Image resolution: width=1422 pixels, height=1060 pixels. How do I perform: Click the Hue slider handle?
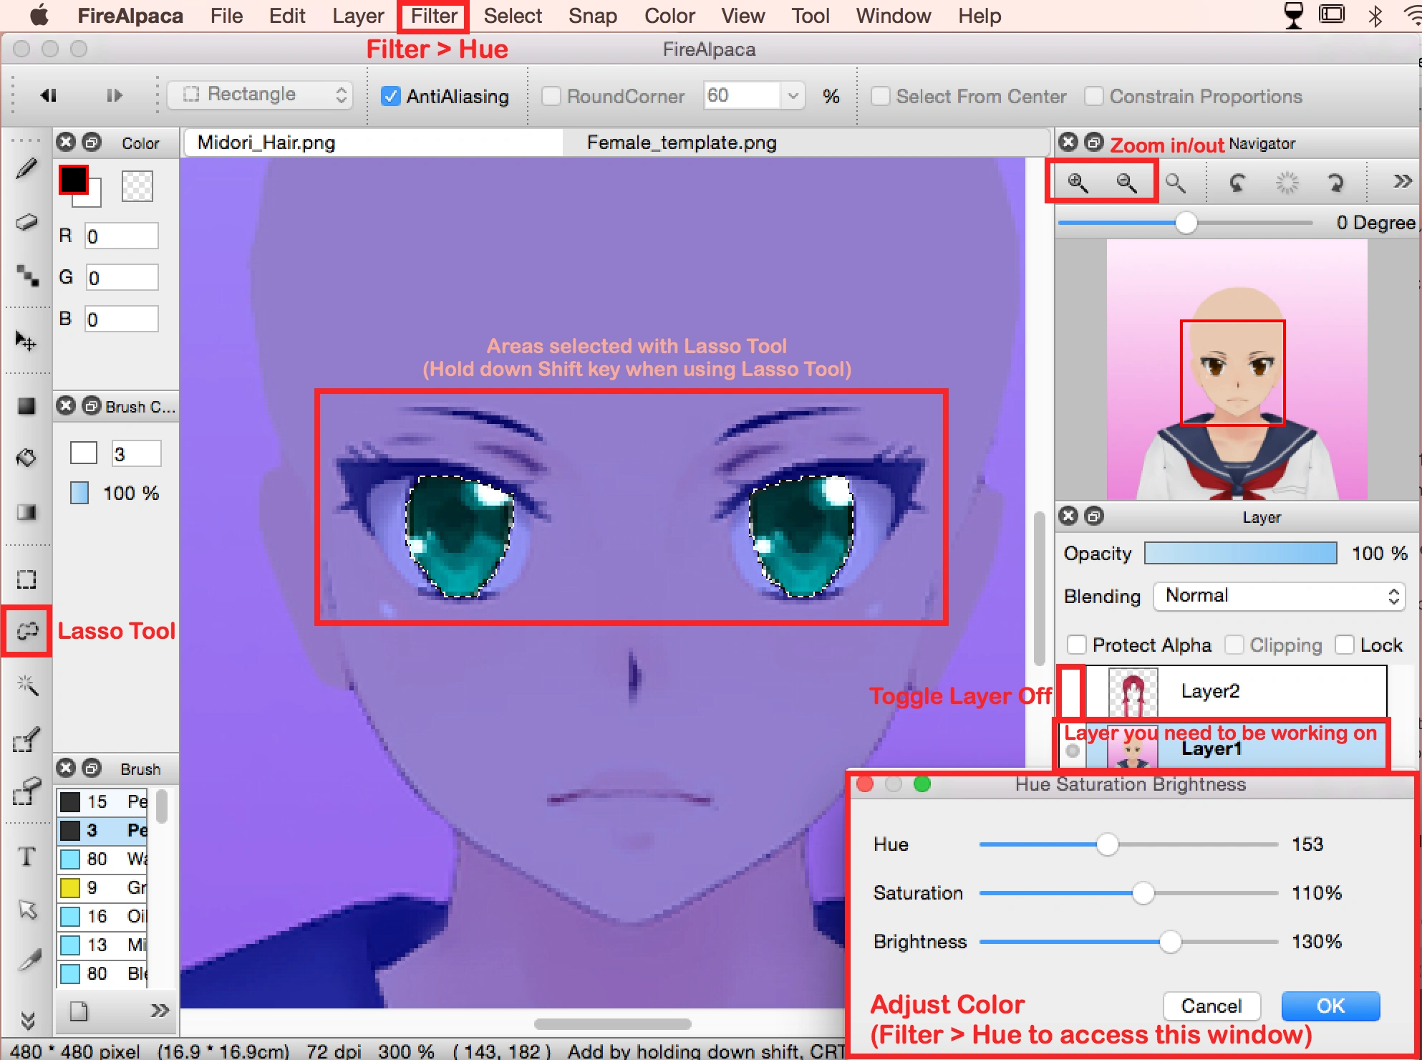[x=1107, y=844]
